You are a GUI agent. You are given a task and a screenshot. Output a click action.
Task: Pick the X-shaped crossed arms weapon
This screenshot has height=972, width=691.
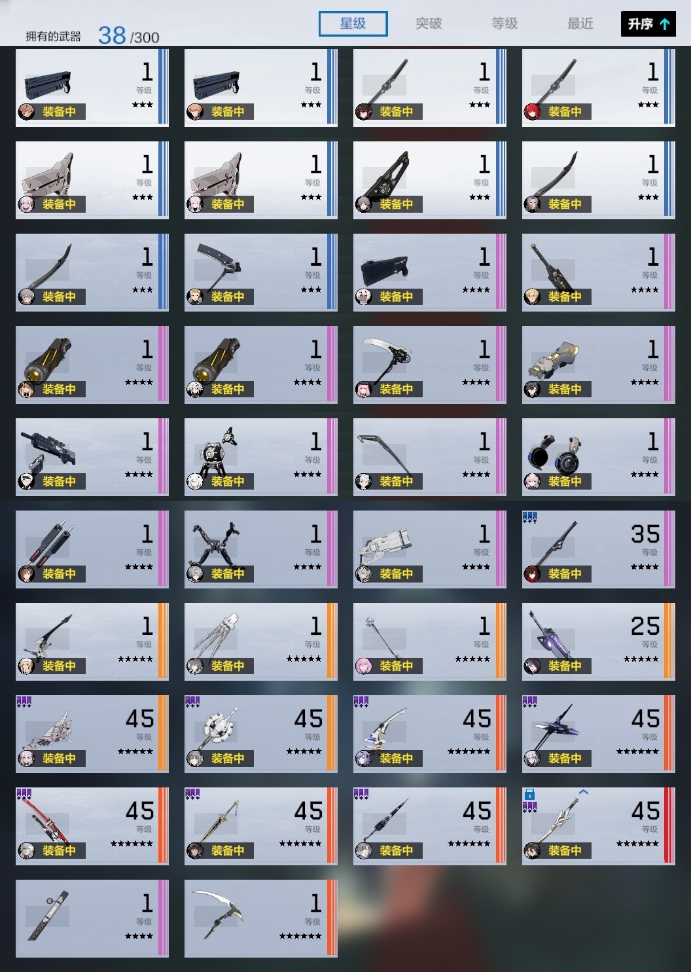[260, 549]
